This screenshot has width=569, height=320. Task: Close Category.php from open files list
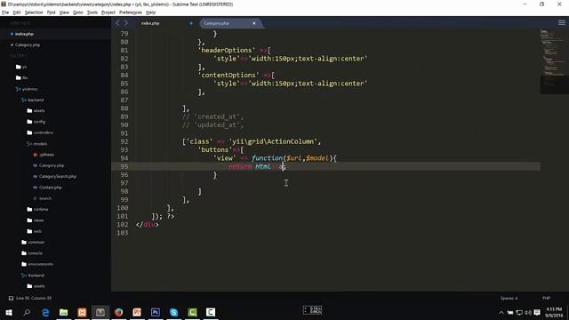coord(12,45)
